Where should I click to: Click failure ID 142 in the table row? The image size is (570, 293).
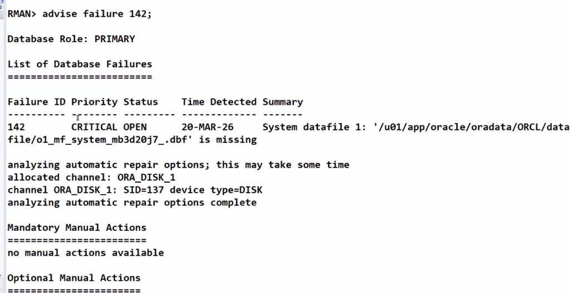[16, 127]
